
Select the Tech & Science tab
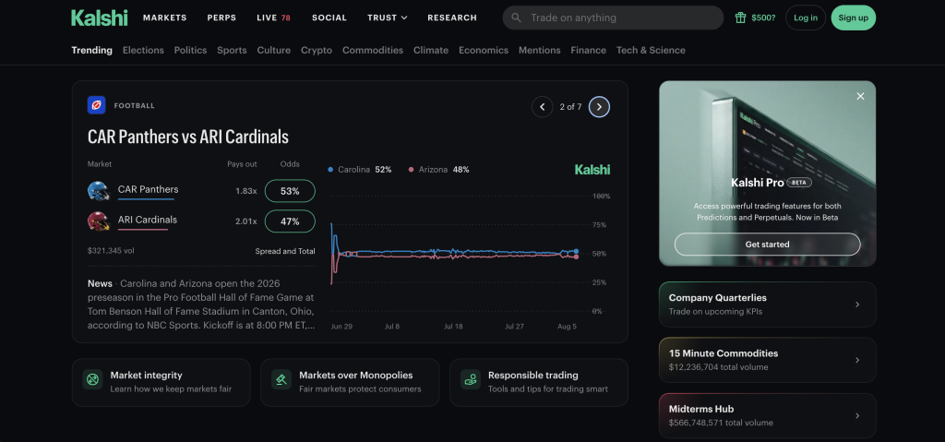[651, 50]
